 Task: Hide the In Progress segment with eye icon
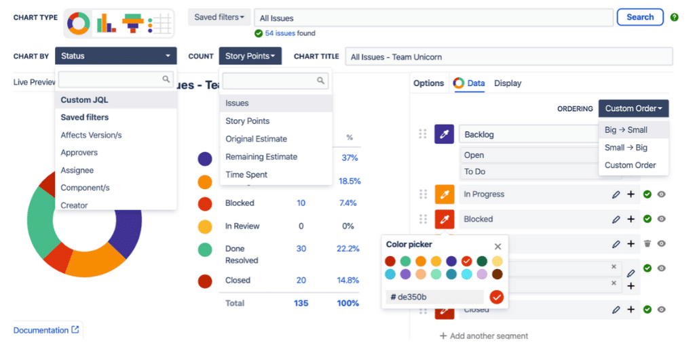(661, 194)
